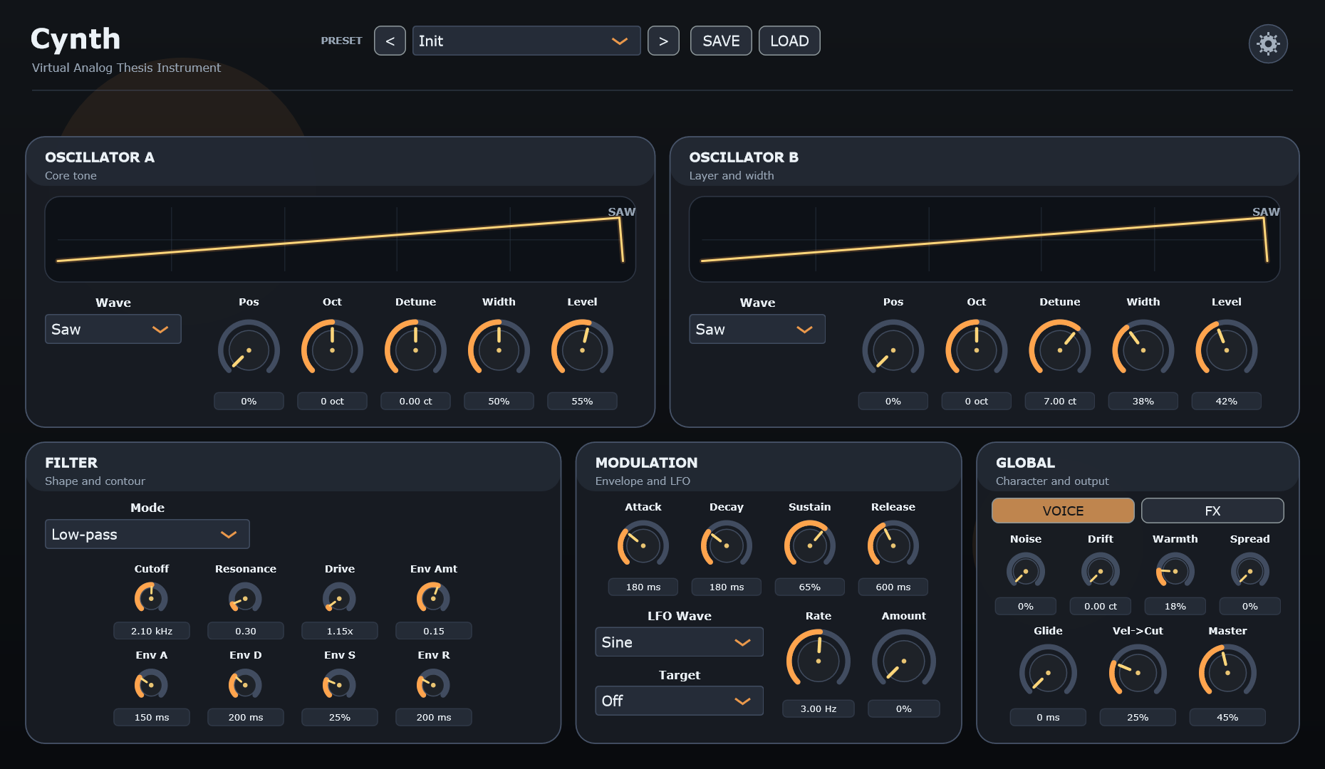Go to next preset with the > button
1325x769 pixels.
(x=663, y=41)
